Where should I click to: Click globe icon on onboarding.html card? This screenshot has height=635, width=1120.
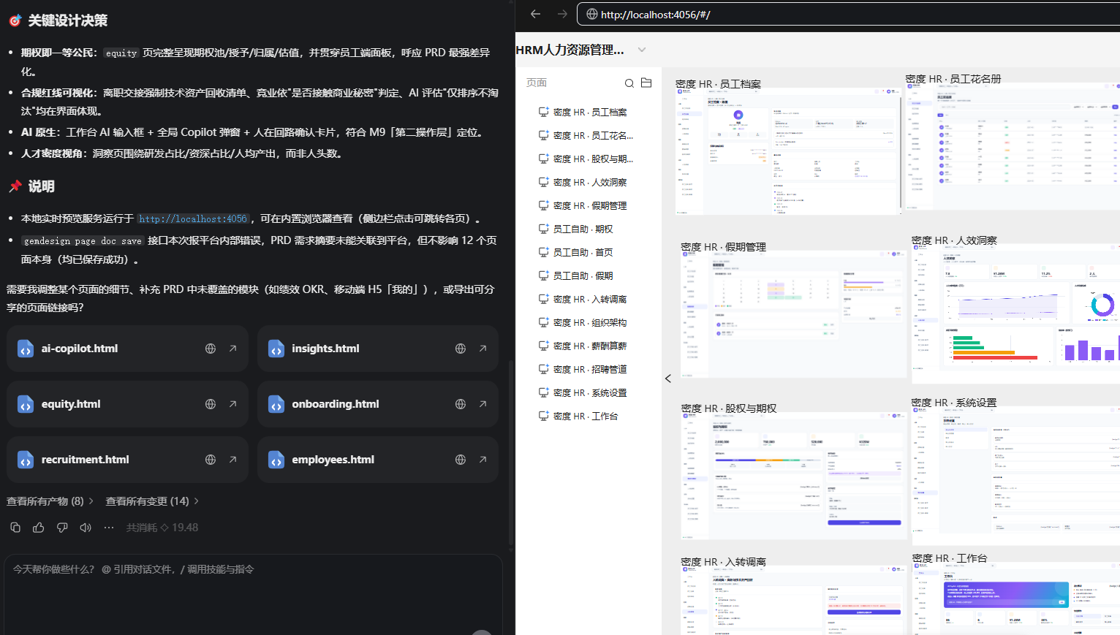tap(461, 404)
